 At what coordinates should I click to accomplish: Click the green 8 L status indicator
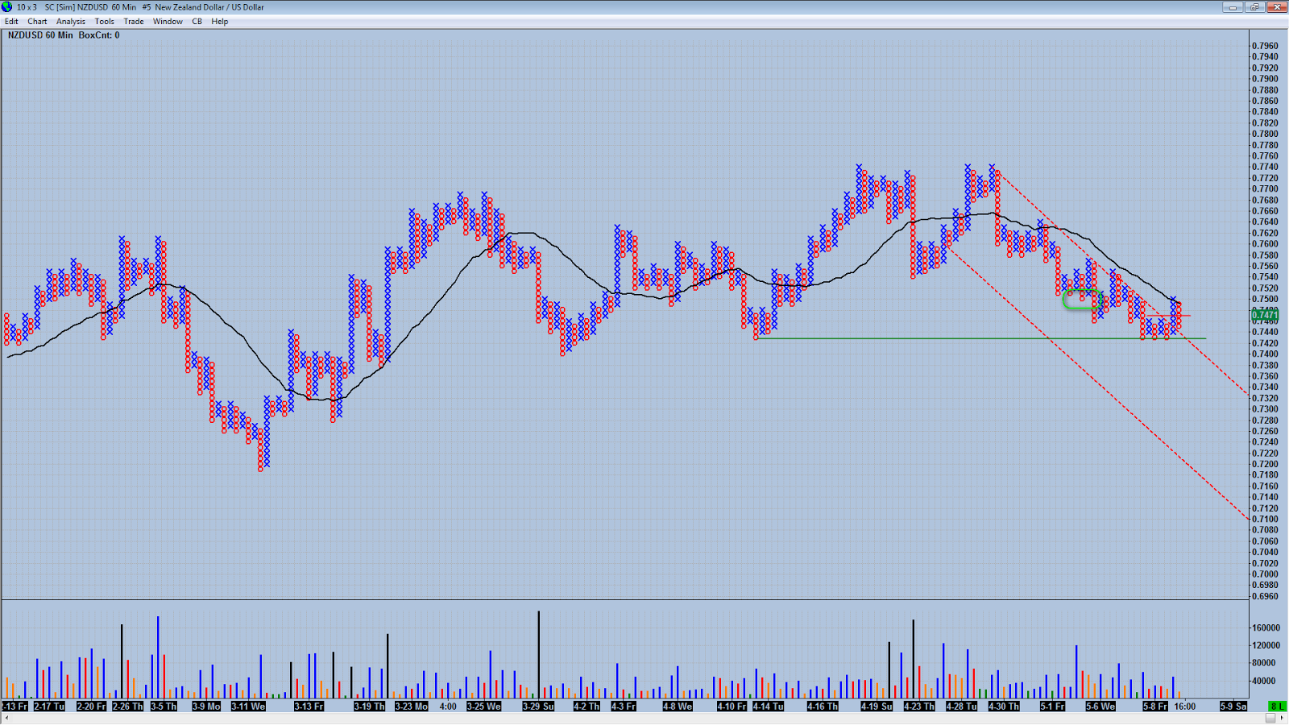coord(1278,706)
